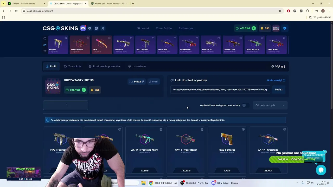Close the 'Do you need help?' popup
The image size is (333, 187).
pyautogui.click(x=325, y=151)
